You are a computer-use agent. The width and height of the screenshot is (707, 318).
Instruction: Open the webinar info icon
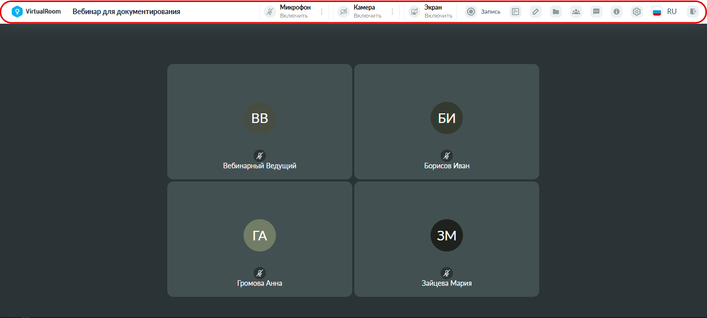coord(617,12)
